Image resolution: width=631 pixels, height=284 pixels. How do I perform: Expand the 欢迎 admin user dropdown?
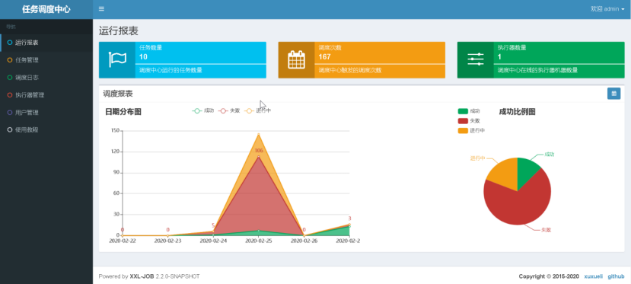607,9
